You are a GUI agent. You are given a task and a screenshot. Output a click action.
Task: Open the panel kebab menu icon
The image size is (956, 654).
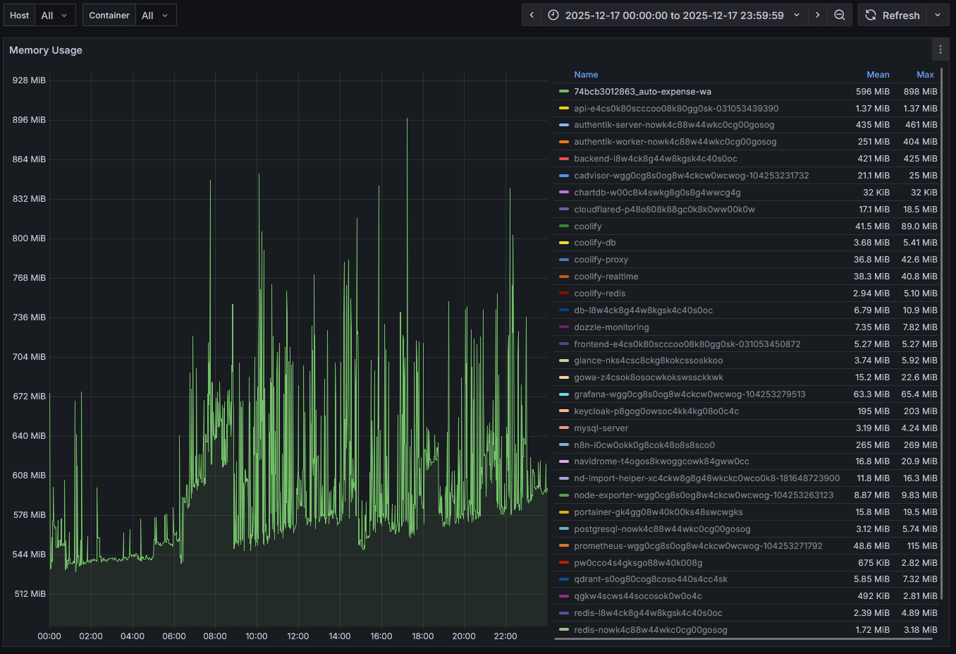tap(940, 49)
